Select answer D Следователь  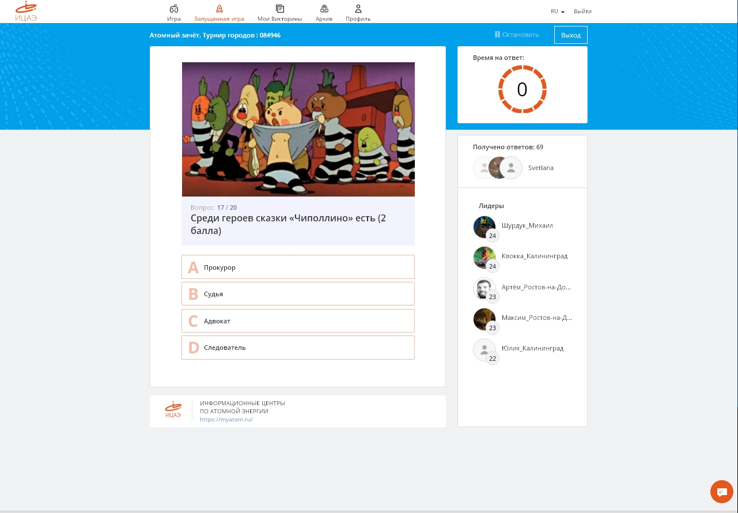[x=298, y=348]
